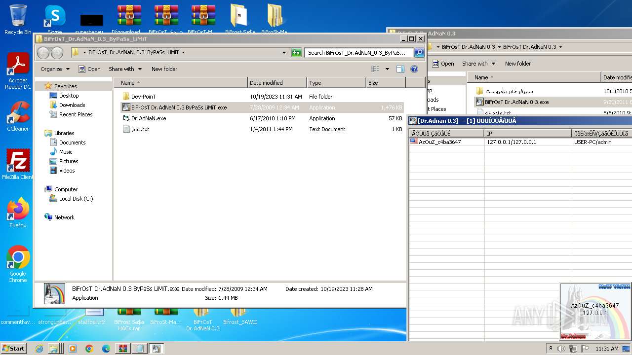Select Computer in navigation pane

click(x=66, y=189)
